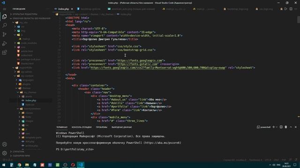Open the Windows Start menu

click(x=4, y=165)
